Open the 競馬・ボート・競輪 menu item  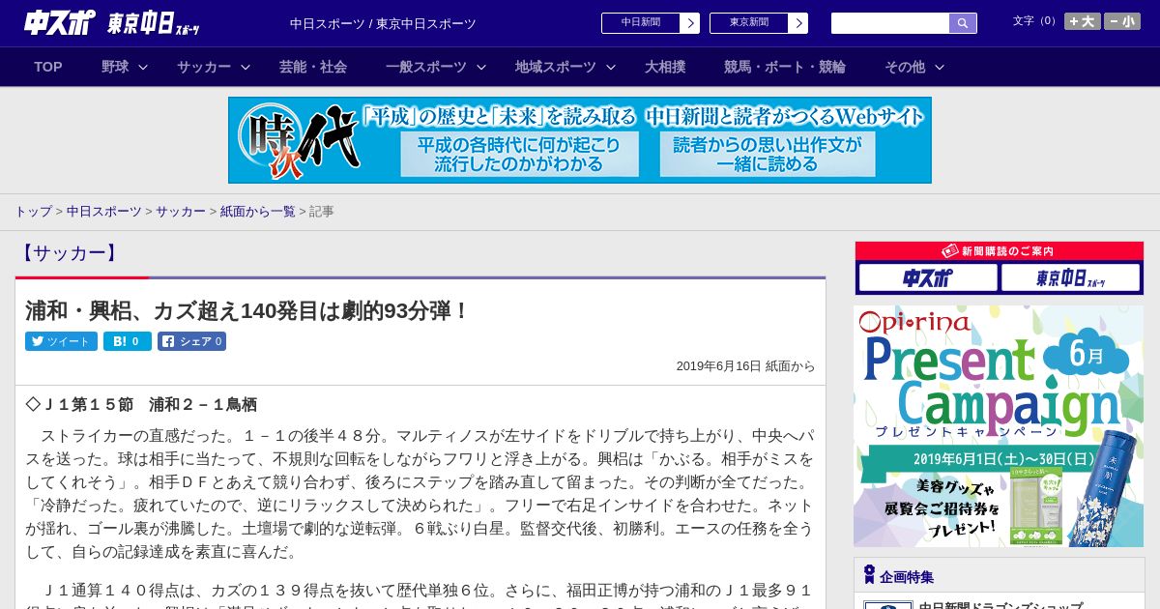pyautogui.click(x=785, y=67)
